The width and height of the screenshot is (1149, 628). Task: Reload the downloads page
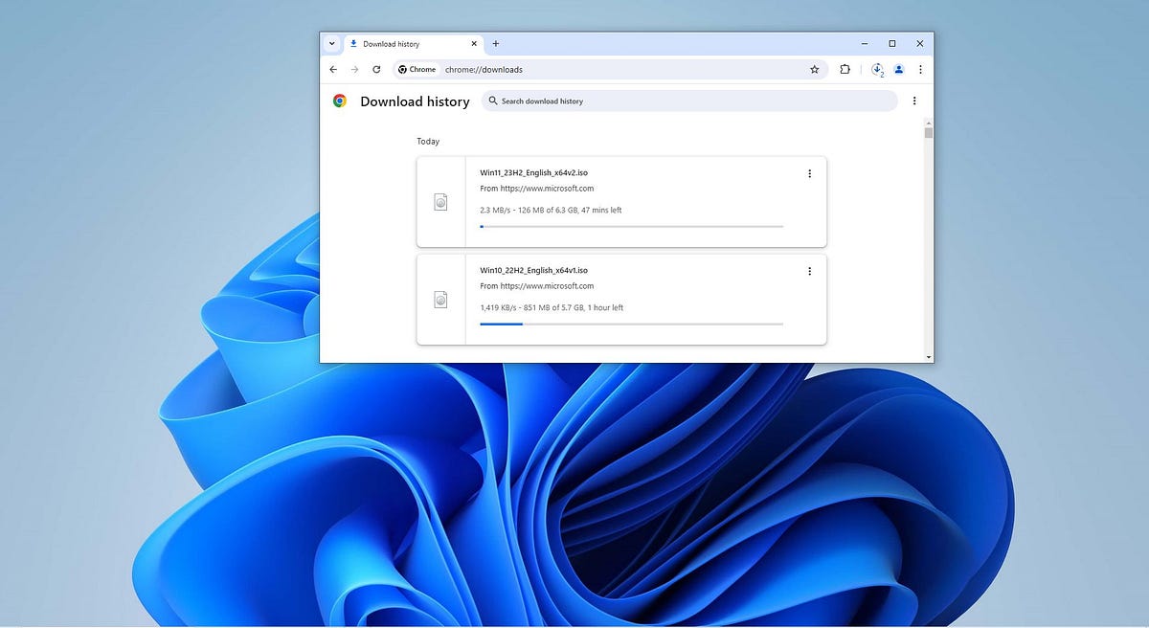376,70
